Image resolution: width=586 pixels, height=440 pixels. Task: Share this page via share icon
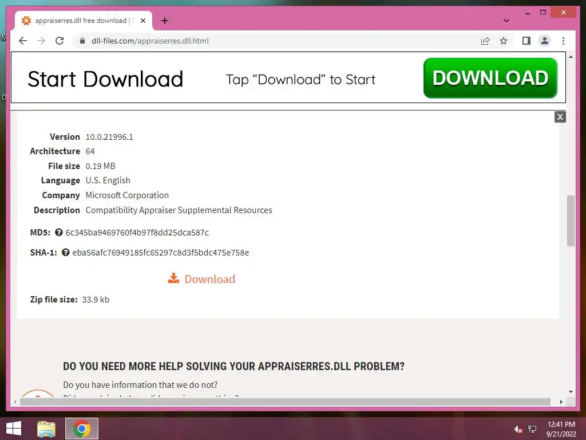tap(485, 41)
